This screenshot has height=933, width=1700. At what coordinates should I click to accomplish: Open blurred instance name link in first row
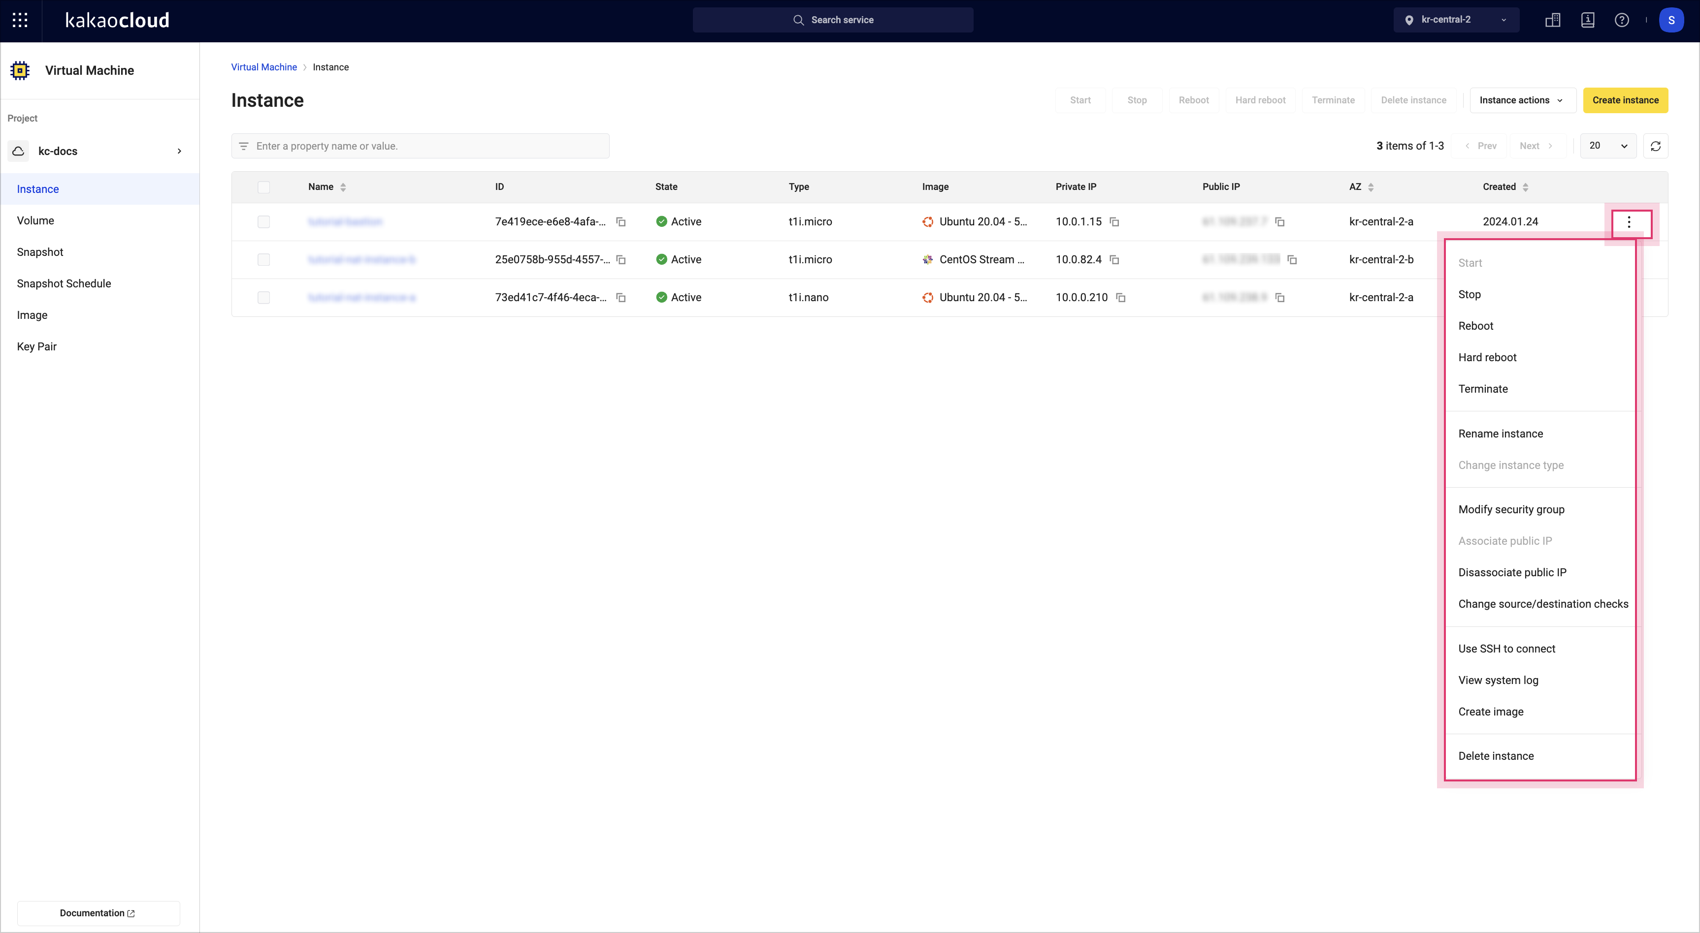point(345,221)
